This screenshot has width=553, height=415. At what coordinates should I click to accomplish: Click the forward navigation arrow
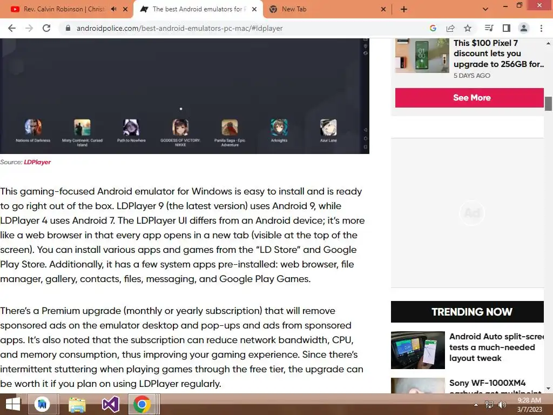29,28
